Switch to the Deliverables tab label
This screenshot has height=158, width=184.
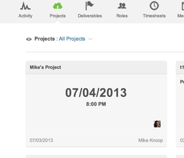[90, 16]
